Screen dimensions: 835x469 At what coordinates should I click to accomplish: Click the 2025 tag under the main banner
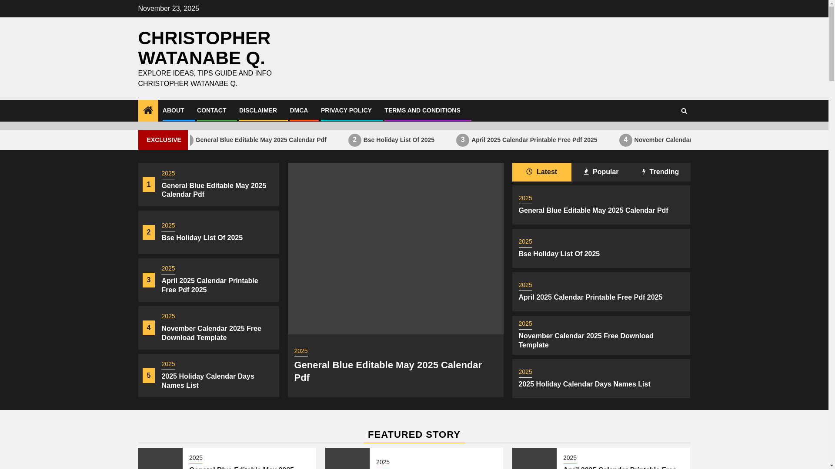click(x=301, y=351)
